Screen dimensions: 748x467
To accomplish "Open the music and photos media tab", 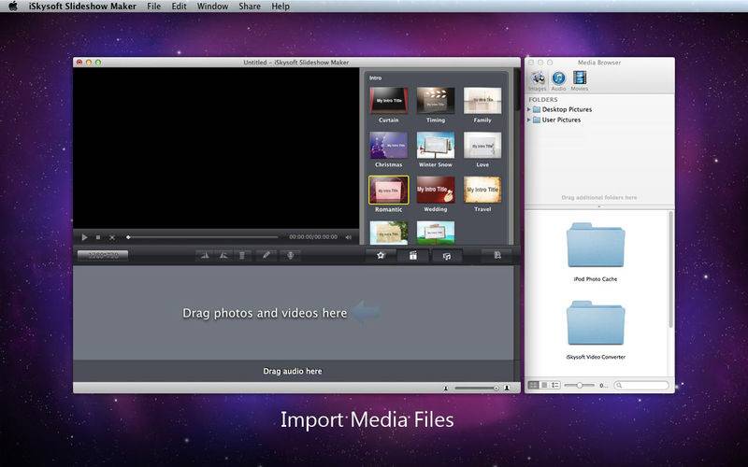I will pyautogui.click(x=447, y=256).
